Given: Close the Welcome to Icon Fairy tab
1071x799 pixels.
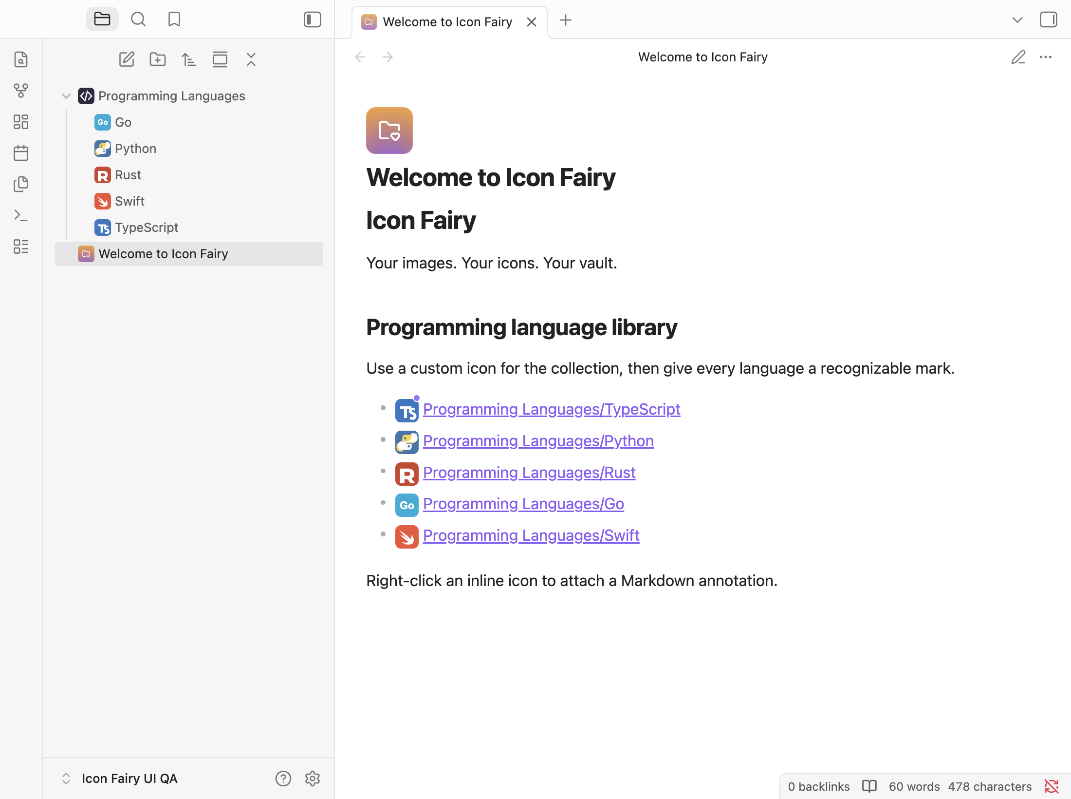Looking at the screenshot, I should [x=532, y=22].
